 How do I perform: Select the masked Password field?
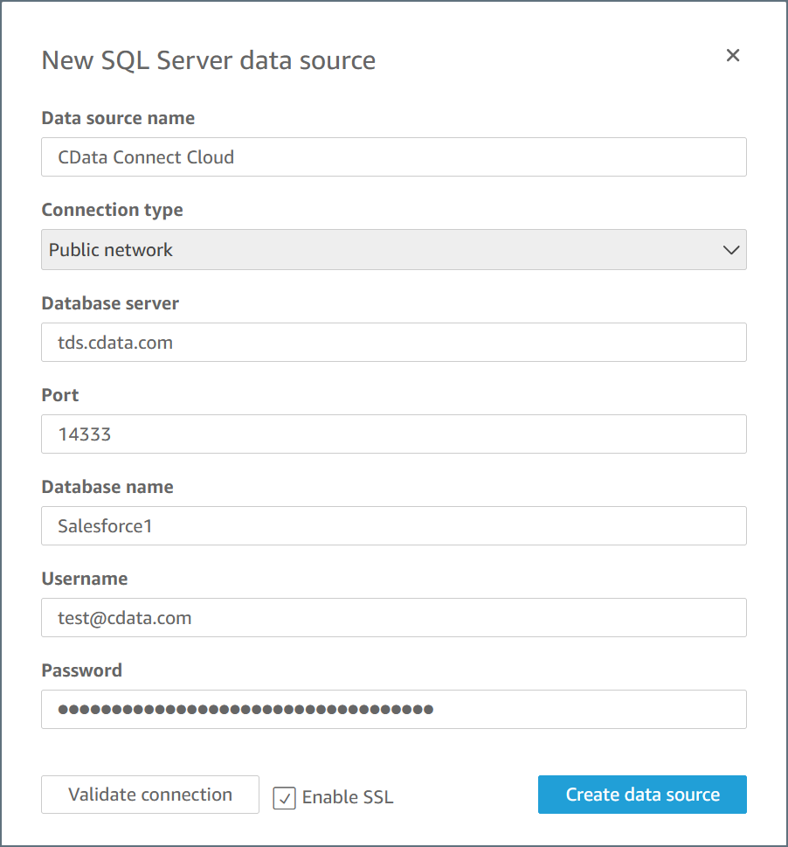click(x=393, y=709)
